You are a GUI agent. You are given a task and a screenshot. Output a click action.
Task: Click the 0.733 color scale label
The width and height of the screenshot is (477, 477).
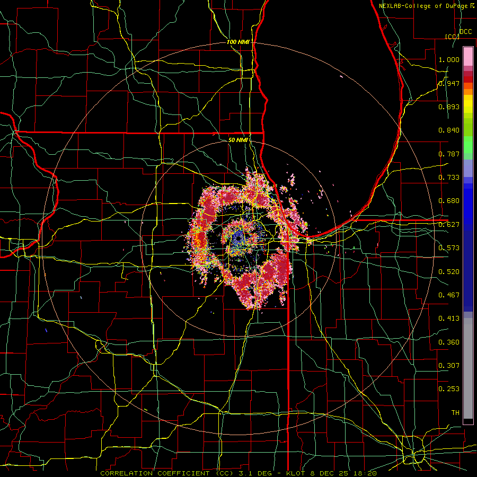449,178
